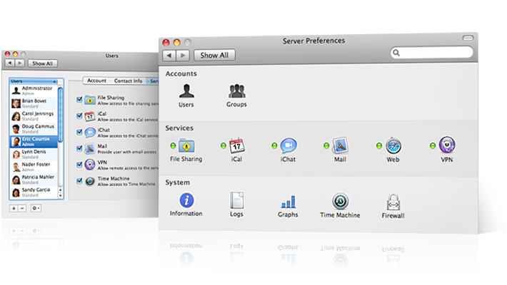
Task: Select Eric Courtin in users list
Action: pos(34,141)
